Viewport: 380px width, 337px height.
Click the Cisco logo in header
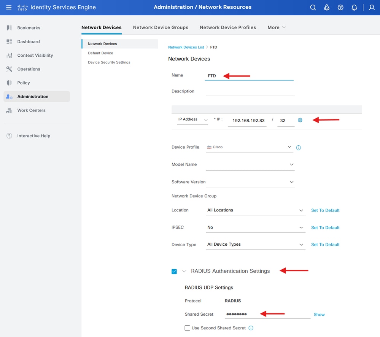22,8
